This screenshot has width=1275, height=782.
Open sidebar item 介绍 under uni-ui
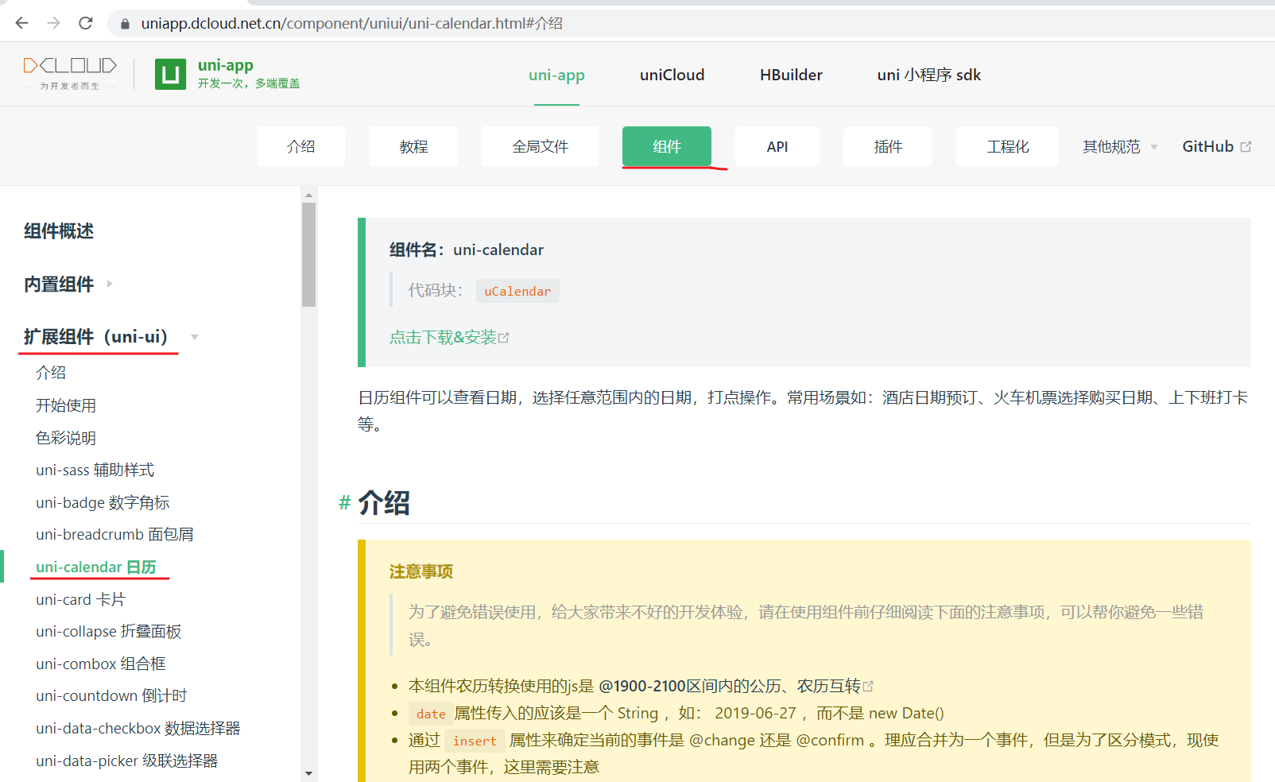point(51,373)
